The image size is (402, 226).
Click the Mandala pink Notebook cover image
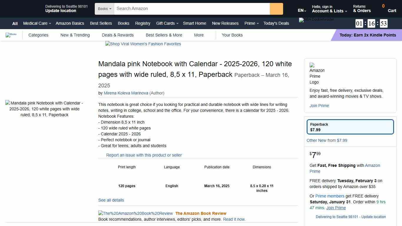tap(44, 109)
